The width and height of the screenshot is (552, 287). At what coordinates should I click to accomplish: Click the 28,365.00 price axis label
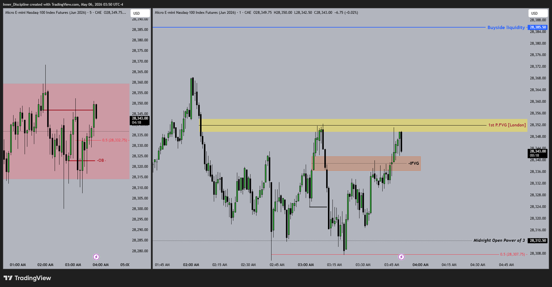[x=140, y=72]
